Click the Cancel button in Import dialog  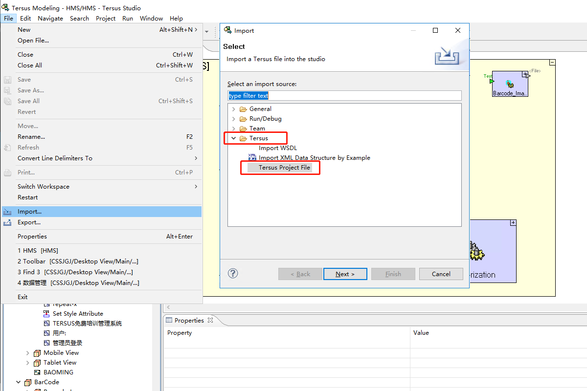tap(441, 274)
